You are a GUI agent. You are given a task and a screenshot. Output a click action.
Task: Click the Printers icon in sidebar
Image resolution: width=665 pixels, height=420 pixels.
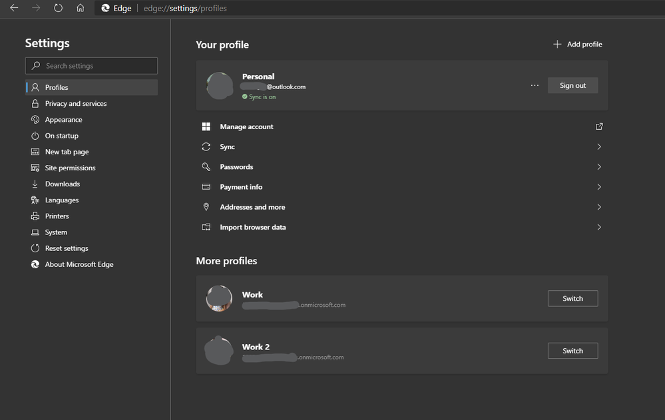35,216
